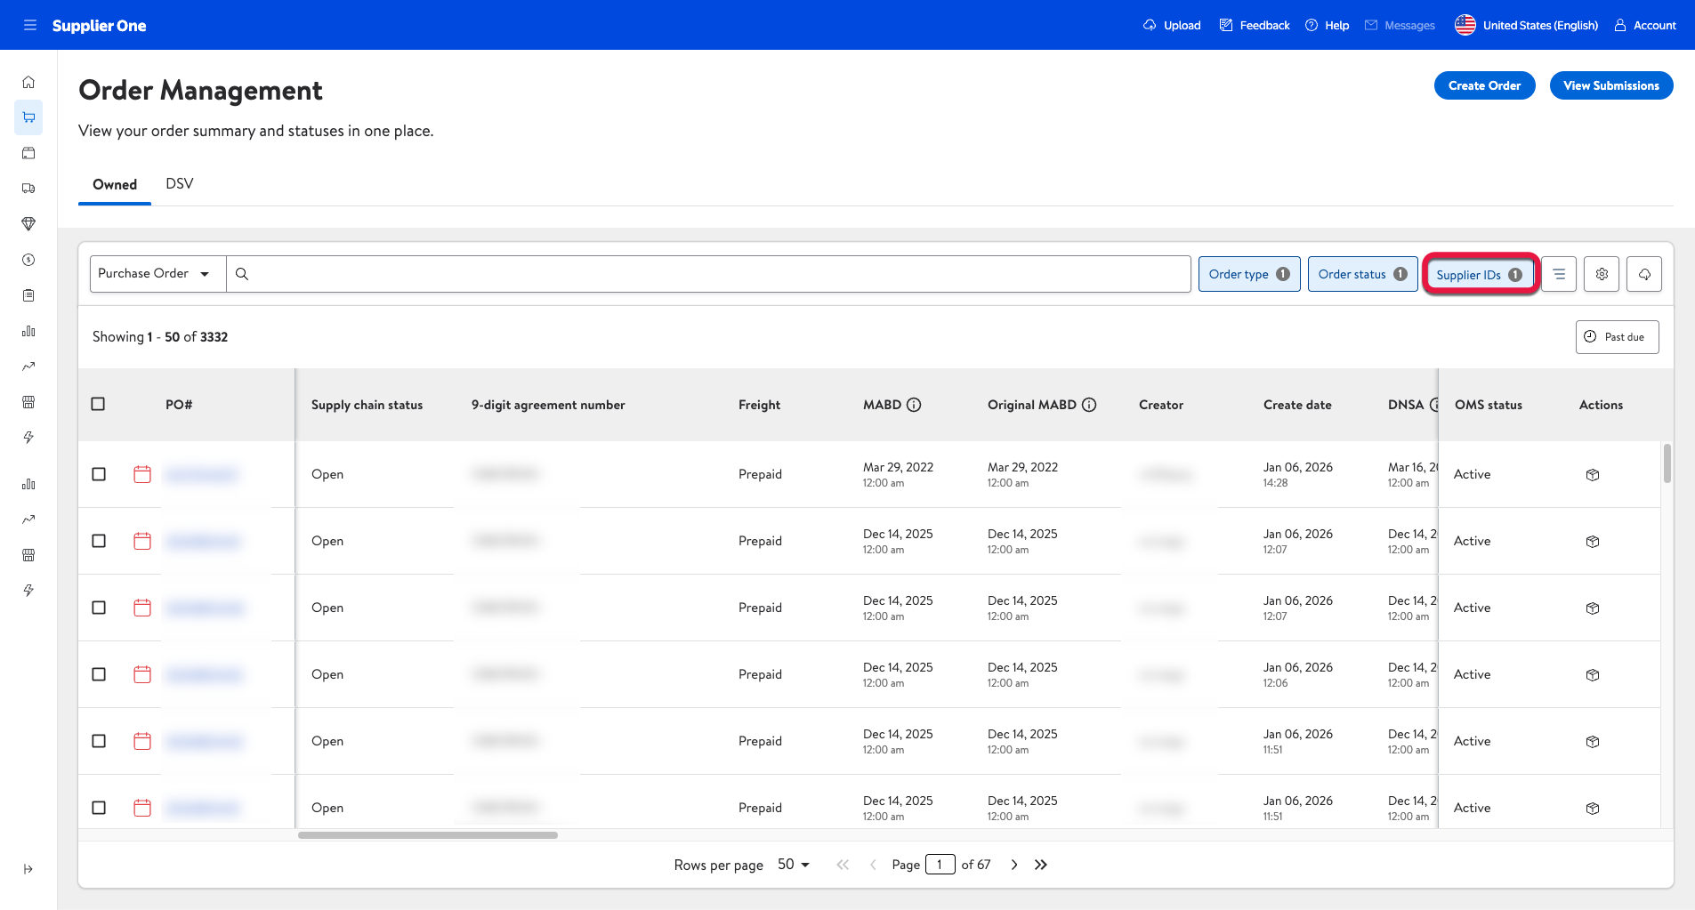Click the MABD info icon
The image size is (1695, 910).
pyautogui.click(x=914, y=405)
